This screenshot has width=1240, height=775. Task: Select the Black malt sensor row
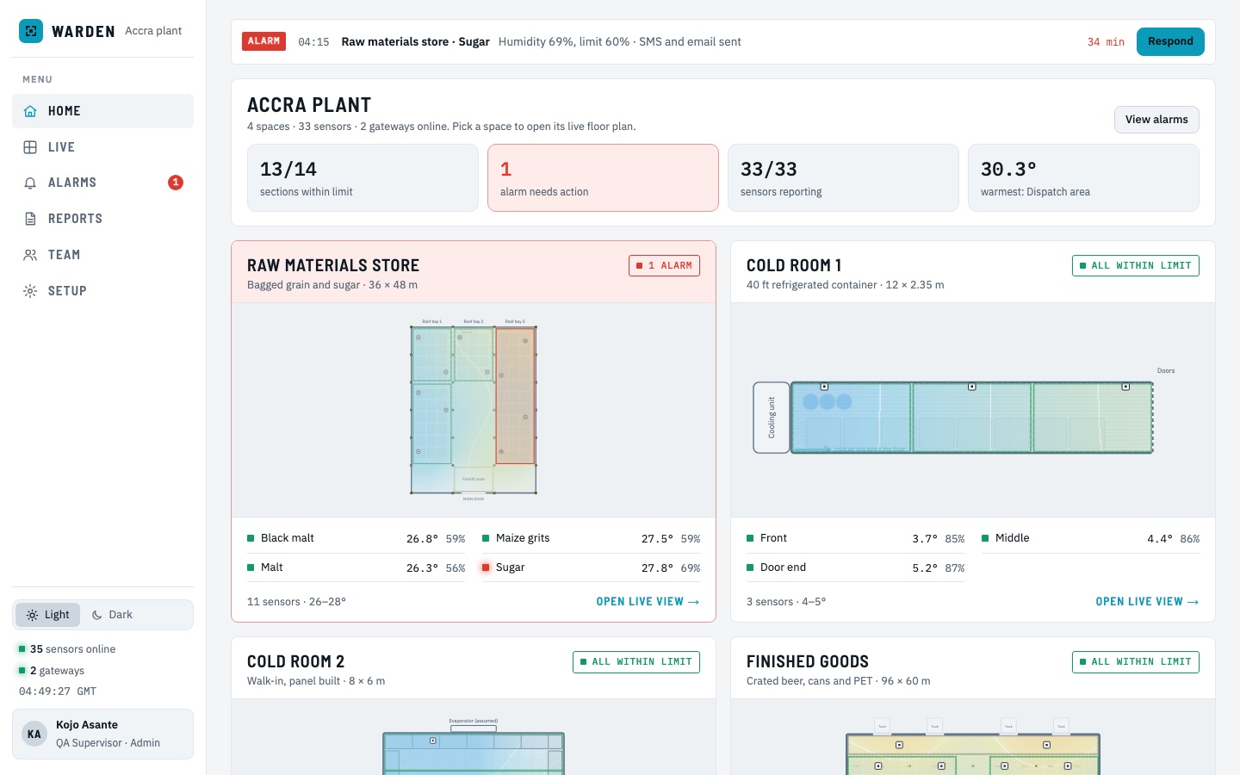356,538
